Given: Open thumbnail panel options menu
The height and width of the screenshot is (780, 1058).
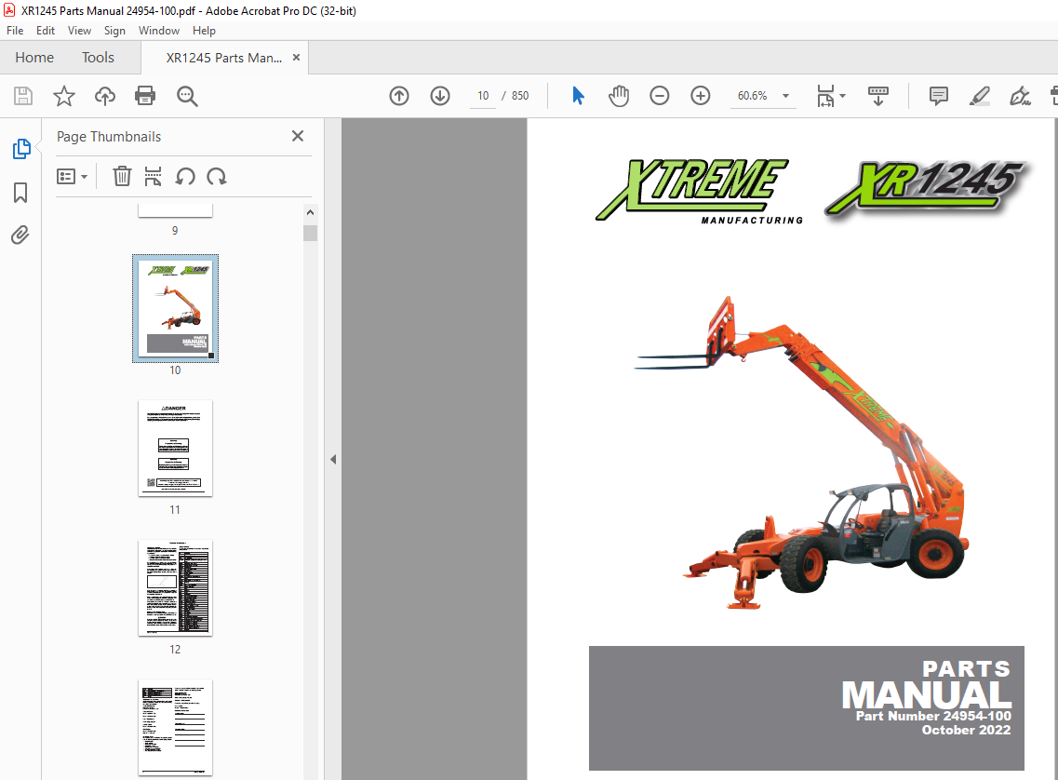Looking at the screenshot, I should [x=72, y=177].
